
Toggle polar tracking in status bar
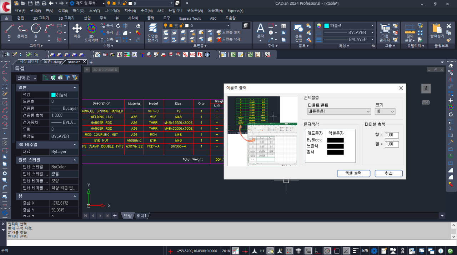tap(327, 251)
